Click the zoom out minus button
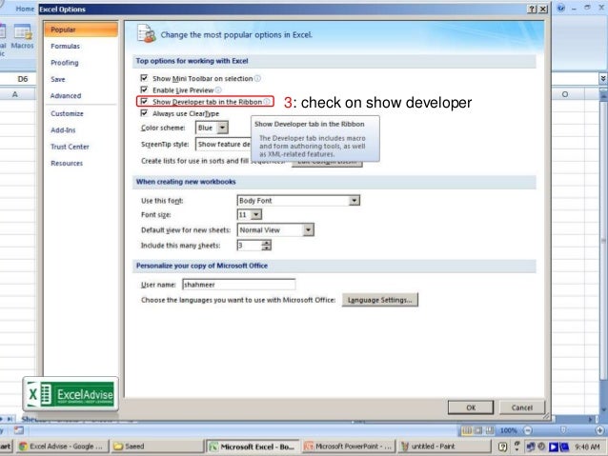This screenshot has width=608, height=456. click(x=528, y=430)
